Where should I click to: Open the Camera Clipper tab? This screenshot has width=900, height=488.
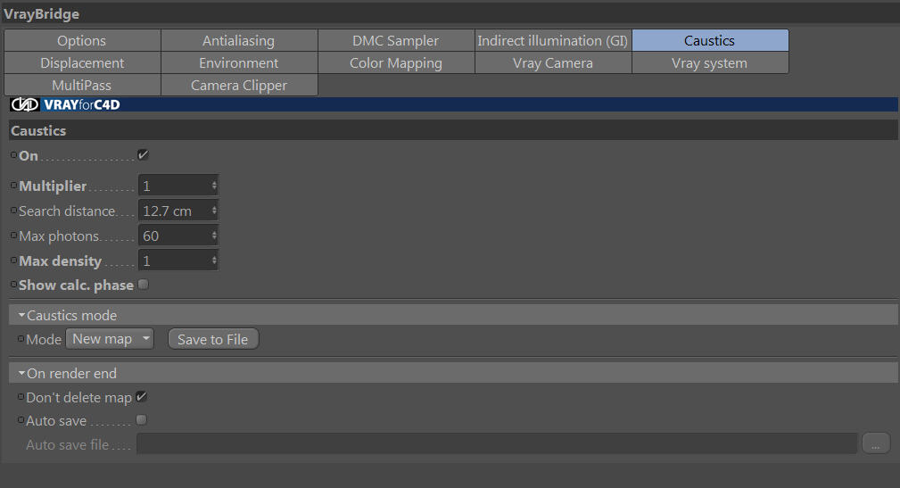click(x=239, y=86)
